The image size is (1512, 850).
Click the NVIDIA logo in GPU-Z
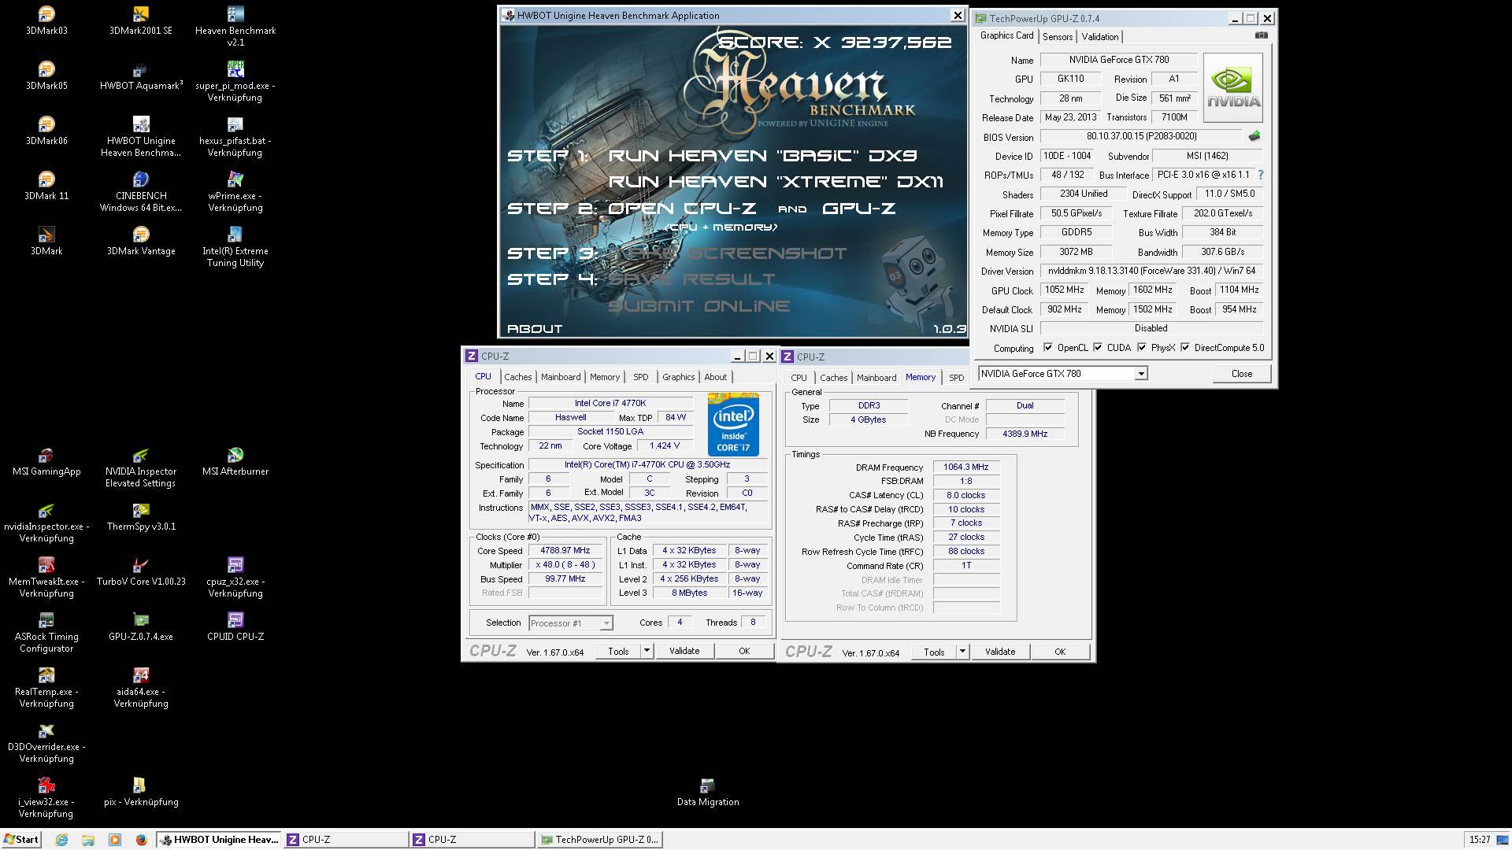pyautogui.click(x=1233, y=87)
